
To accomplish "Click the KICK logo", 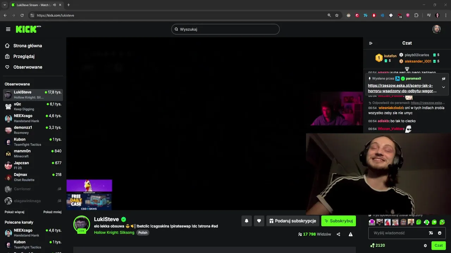I will 28,29.
